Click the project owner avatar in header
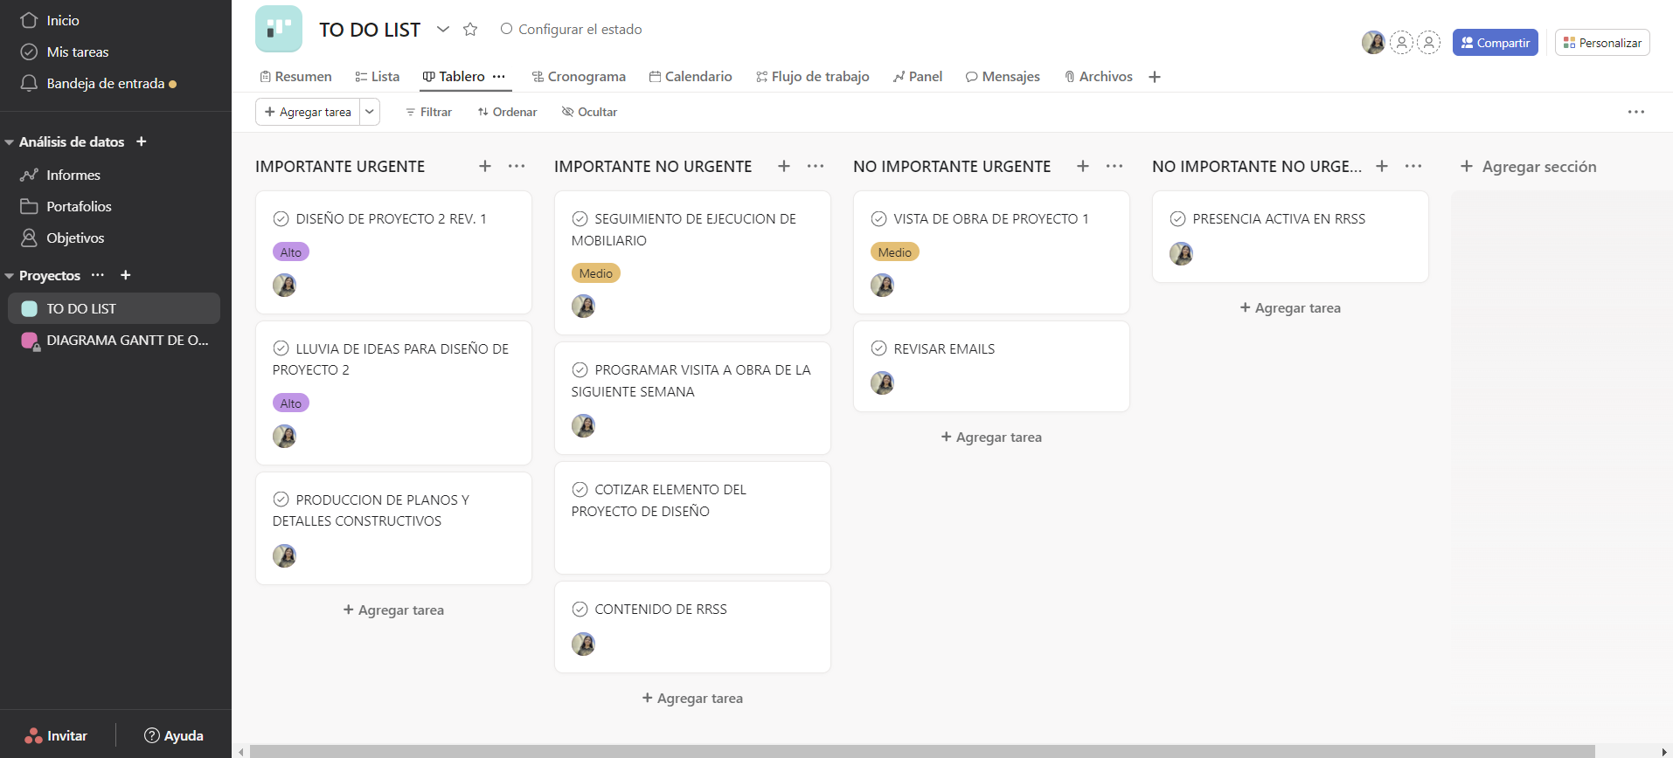This screenshot has width=1673, height=758. 1373,42
